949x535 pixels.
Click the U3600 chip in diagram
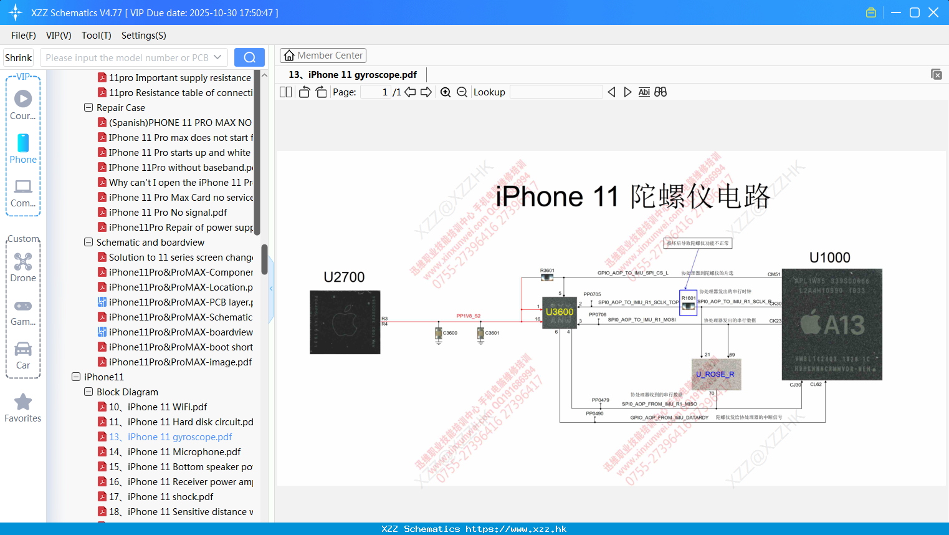coord(560,312)
